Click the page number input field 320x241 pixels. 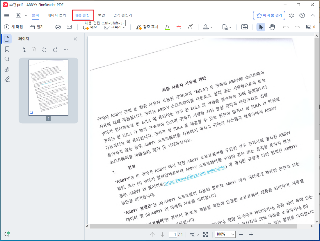coord(173,234)
